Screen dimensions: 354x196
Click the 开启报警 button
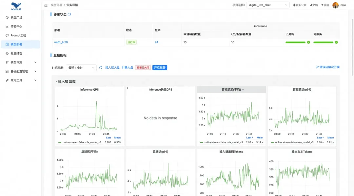pyautogui.click(x=160, y=68)
